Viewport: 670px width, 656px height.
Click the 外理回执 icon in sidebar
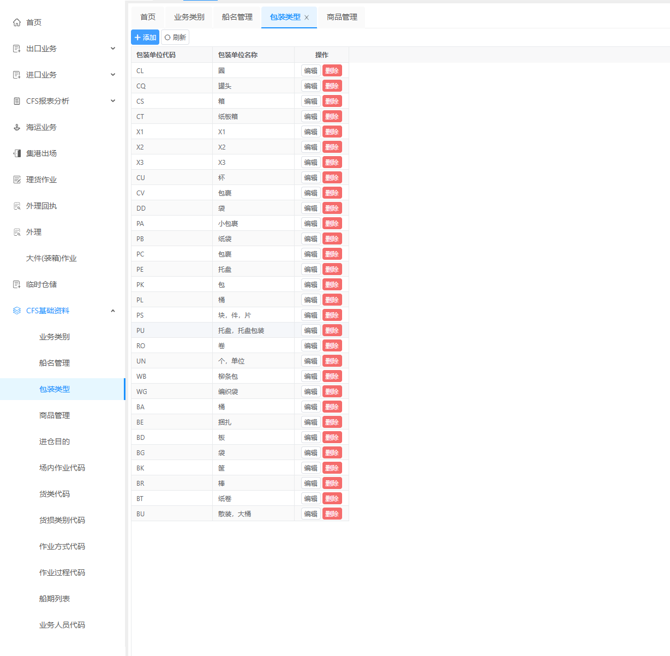(17, 206)
